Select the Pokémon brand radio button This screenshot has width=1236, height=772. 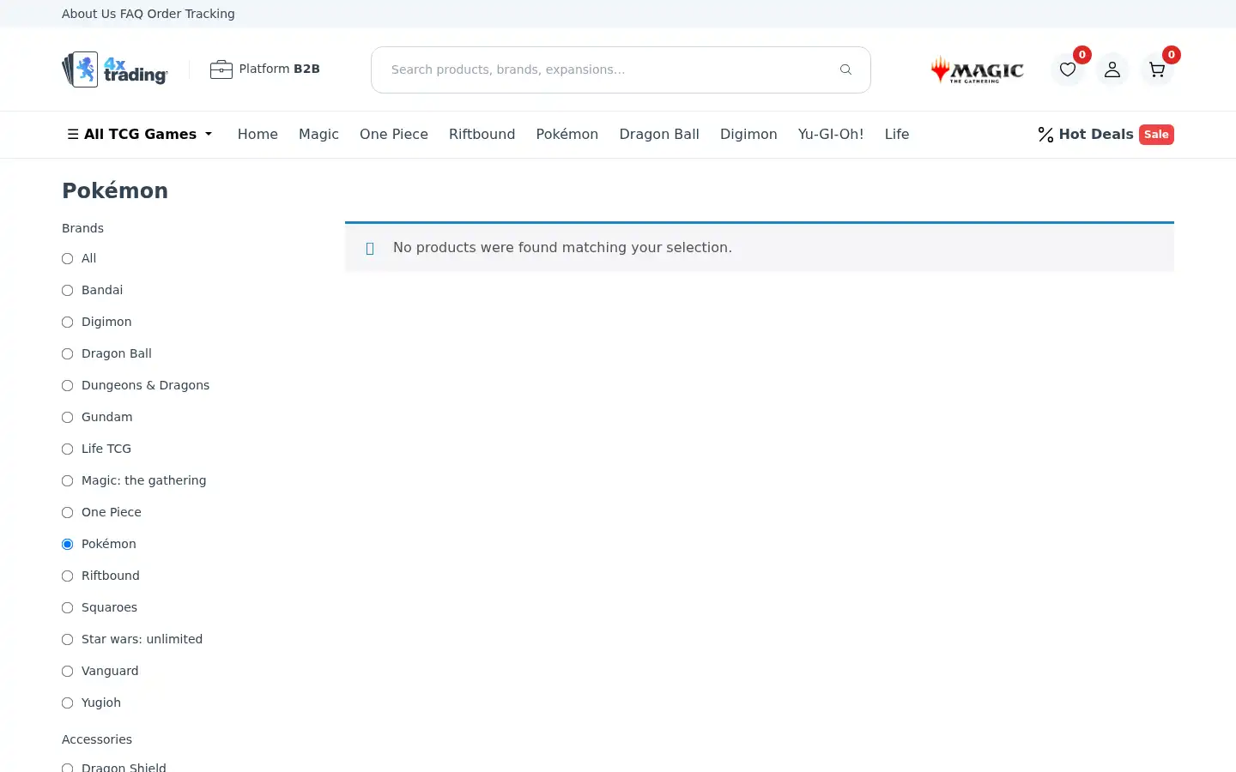click(x=68, y=545)
